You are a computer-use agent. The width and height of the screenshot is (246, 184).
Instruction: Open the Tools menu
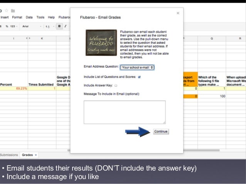pyautogui.click(x=40, y=17)
